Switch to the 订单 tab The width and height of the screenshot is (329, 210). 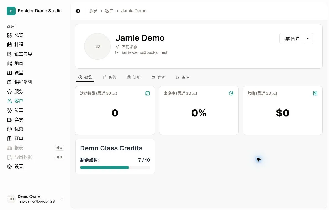click(x=134, y=77)
